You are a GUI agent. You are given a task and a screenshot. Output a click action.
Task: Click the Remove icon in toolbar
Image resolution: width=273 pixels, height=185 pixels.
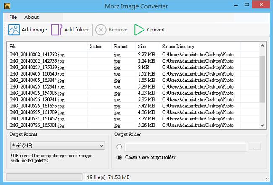tap(101, 30)
